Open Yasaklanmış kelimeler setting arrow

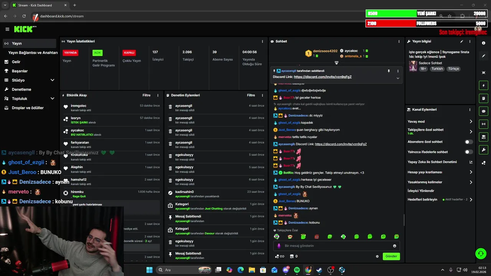point(471,182)
